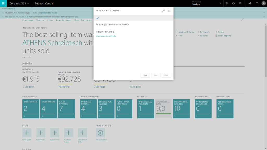The image size is (267, 150).
Task: Click the page vertical scrollbar
Action: pos(266,51)
